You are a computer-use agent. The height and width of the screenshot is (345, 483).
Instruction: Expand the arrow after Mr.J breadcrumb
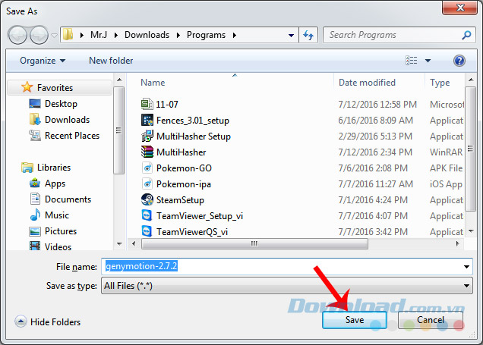pyautogui.click(x=116, y=35)
